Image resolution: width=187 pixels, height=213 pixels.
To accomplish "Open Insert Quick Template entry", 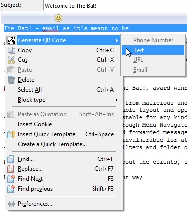I will [64, 134].
